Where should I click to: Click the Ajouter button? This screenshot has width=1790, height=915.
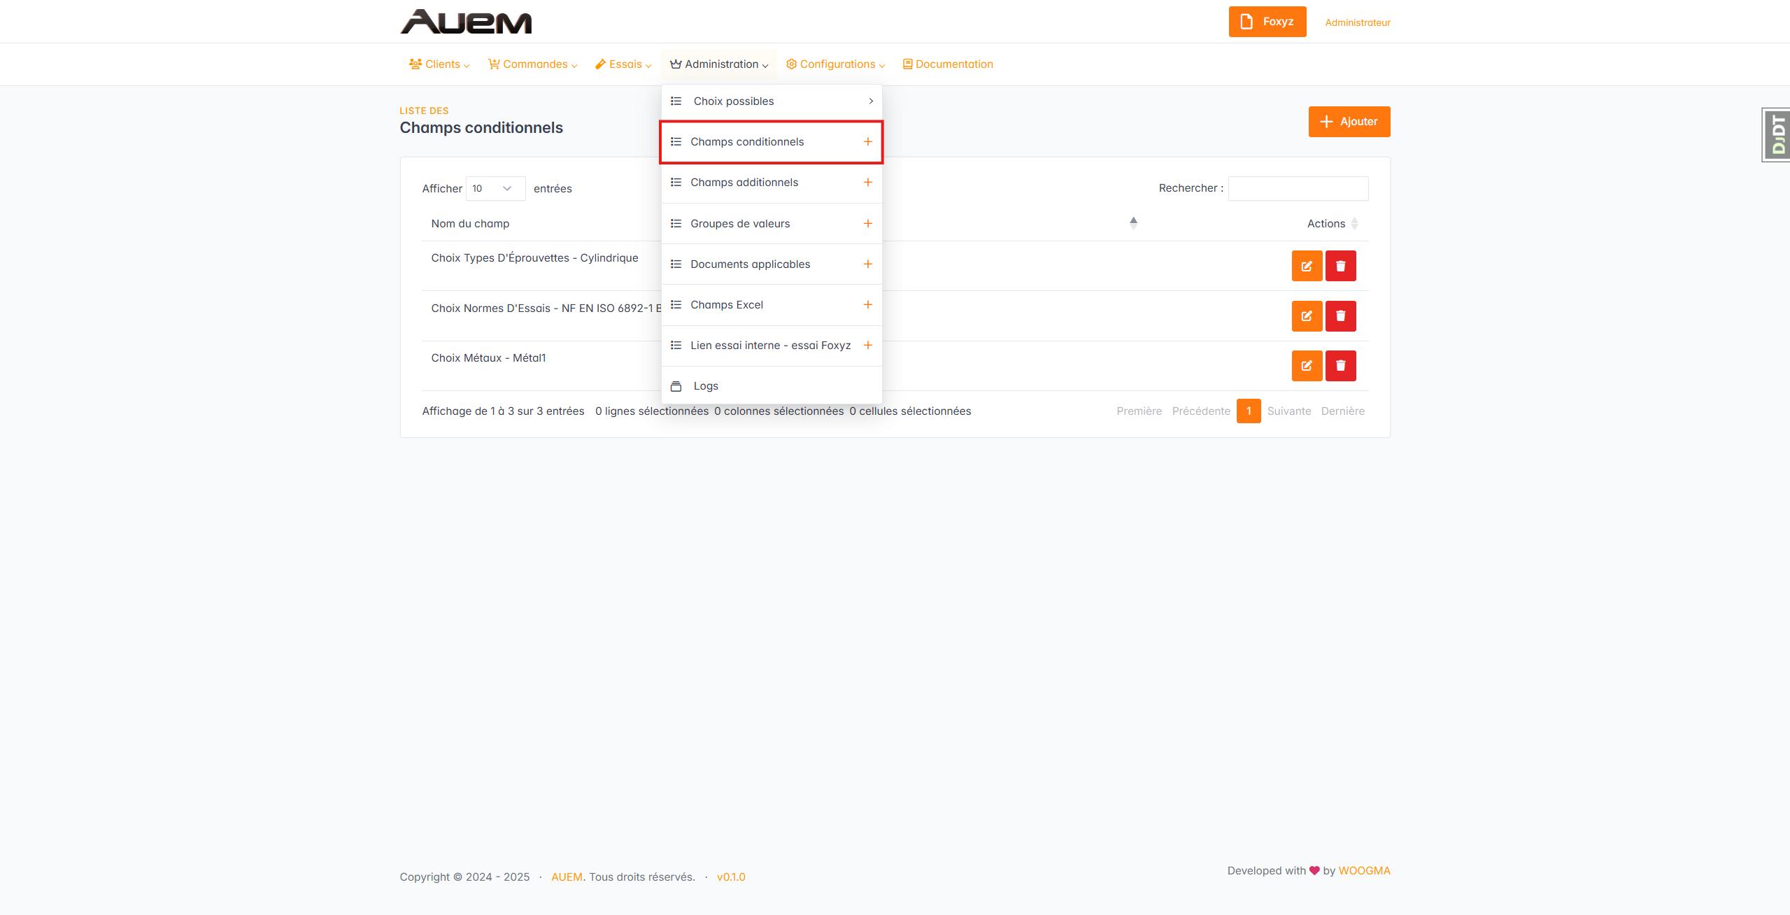pyautogui.click(x=1349, y=122)
